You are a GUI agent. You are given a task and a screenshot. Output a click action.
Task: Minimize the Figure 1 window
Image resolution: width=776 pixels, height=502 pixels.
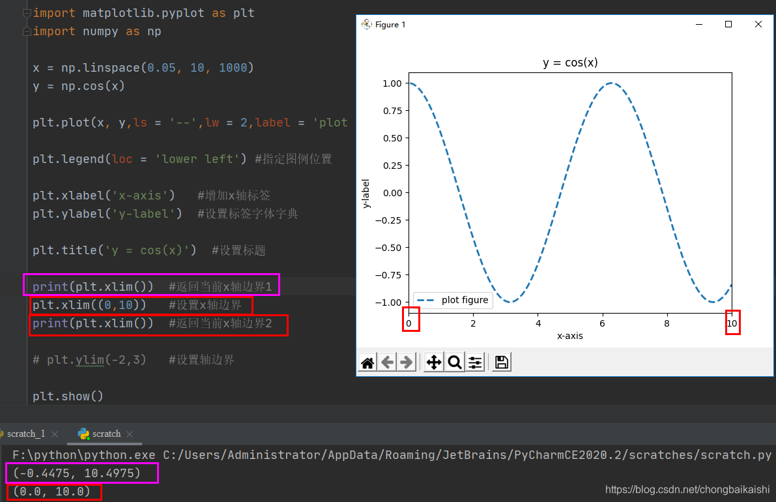coord(699,24)
